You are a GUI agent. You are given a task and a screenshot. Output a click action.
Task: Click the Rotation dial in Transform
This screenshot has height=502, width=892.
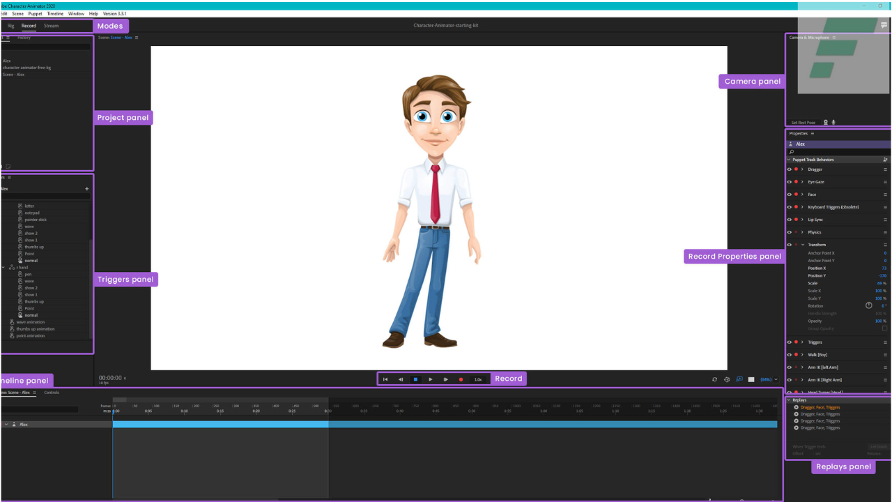(x=869, y=305)
